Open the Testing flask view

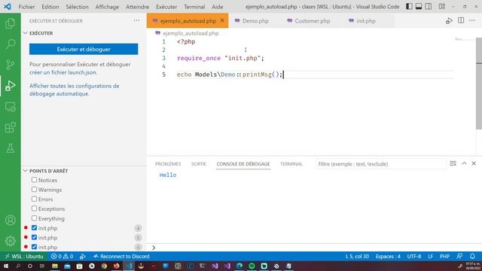click(10, 148)
